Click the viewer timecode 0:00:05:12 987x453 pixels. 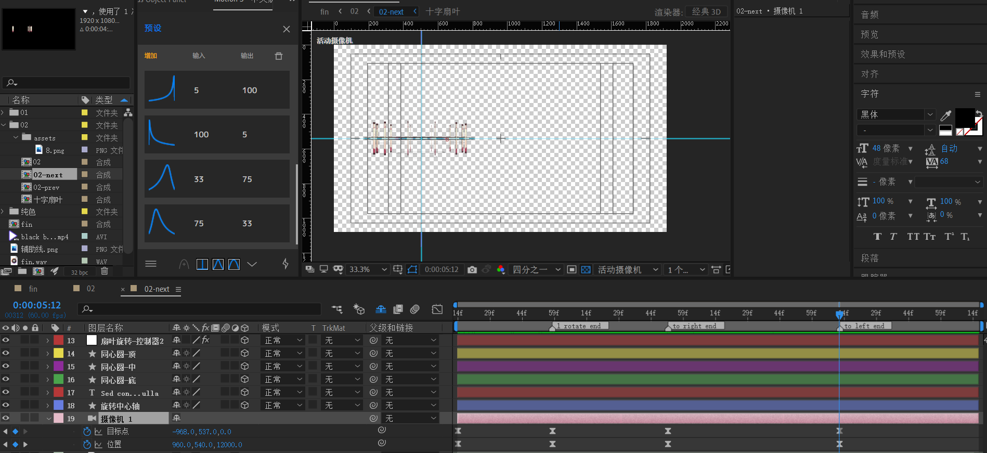tap(441, 269)
